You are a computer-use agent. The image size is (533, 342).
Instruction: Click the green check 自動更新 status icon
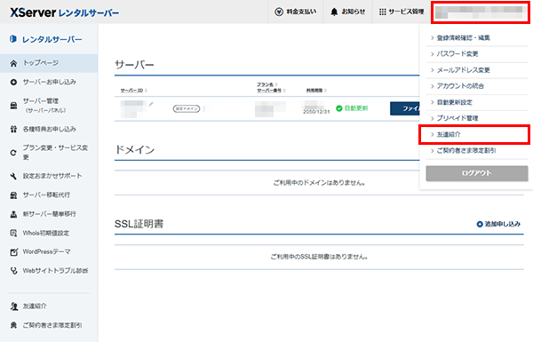click(x=339, y=108)
